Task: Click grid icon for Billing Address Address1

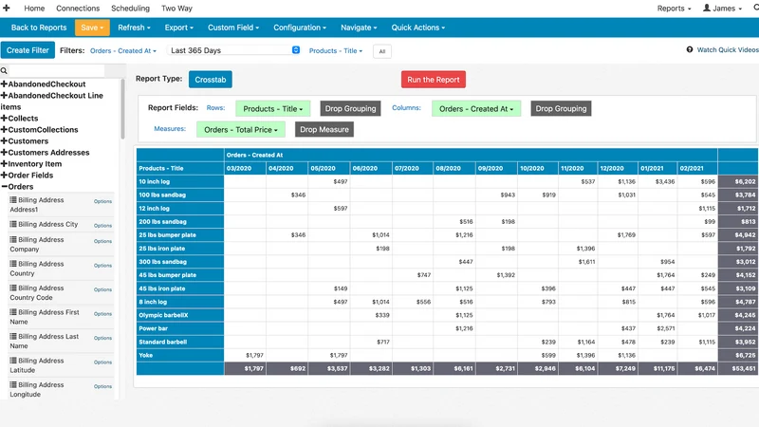Action: tap(13, 200)
